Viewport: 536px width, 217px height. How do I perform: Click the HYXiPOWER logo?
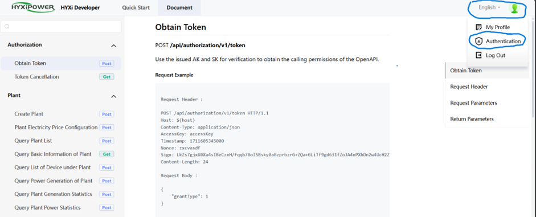33,7
